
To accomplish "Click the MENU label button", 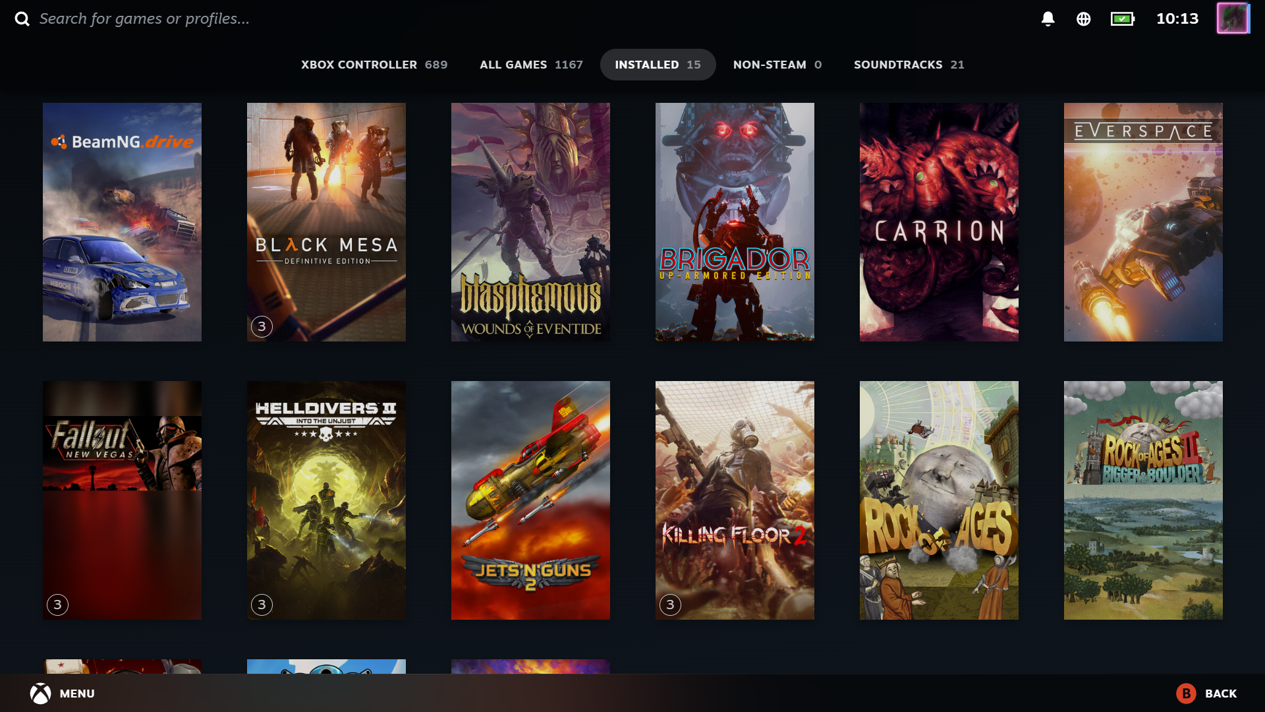I will pyautogui.click(x=77, y=694).
